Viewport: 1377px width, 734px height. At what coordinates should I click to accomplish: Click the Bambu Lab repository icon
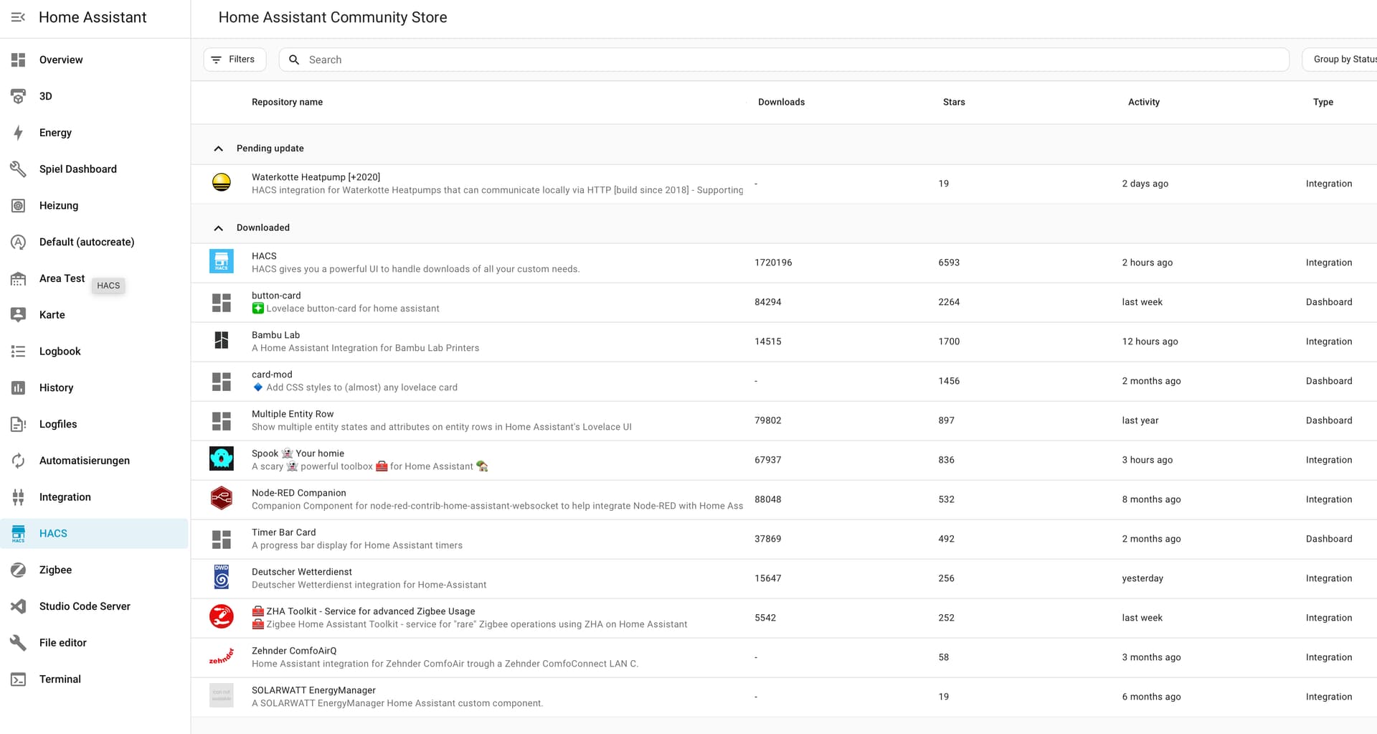pos(221,341)
